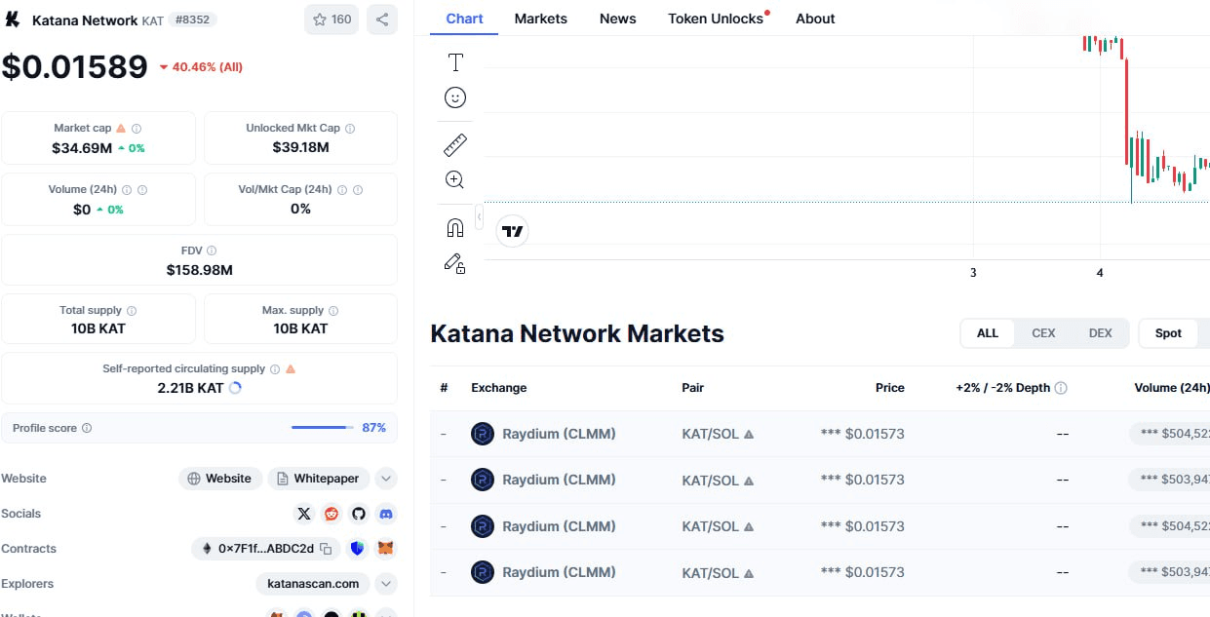Toggle the drawing lock tool
This screenshot has height=617, width=1210.
454,263
